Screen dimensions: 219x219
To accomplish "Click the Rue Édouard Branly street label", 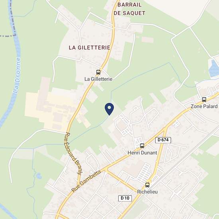I will (x=73, y=154).
